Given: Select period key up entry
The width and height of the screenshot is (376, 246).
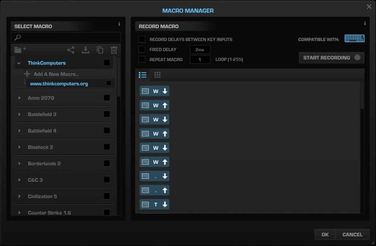Looking at the screenshot, I should (155, 190).
